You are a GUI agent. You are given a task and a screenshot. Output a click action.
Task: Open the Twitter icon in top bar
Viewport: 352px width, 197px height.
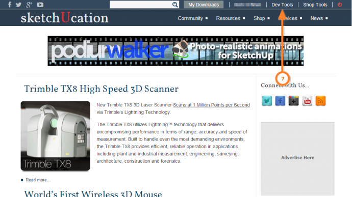pos(19,5)
